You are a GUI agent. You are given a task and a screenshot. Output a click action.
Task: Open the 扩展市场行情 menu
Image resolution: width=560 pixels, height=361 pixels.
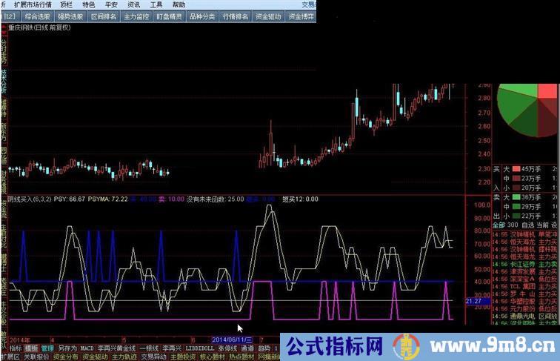(33, 4)
